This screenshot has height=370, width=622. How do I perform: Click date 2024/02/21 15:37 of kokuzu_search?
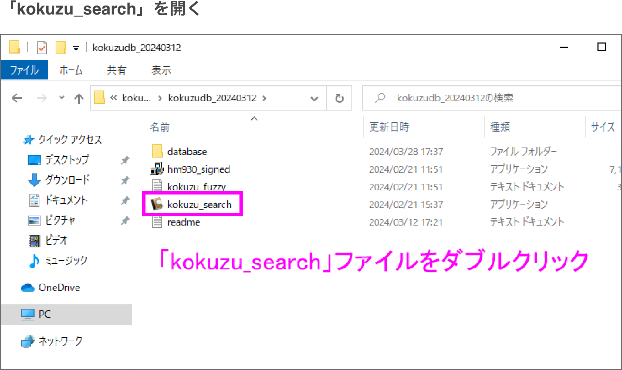pos(406,205)
